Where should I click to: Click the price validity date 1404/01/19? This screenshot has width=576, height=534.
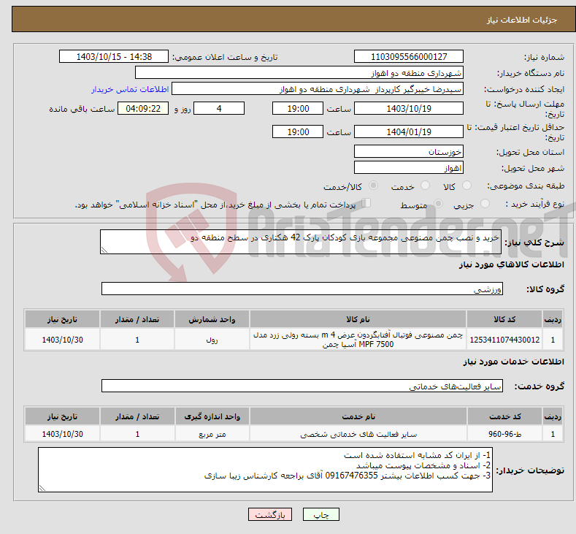click(x=409, y=131)
